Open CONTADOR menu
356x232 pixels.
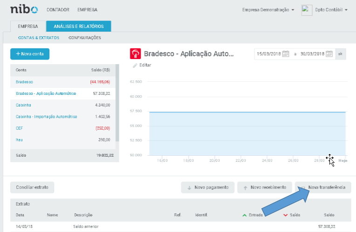click(x=58, y=10)
